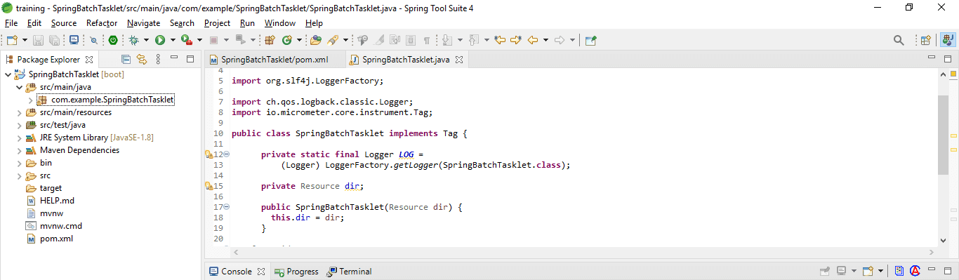The width and height of the screenshot is (959, 280).
Task: Close the SpringBatchTasklet.java editor tab
Action: point(459,60)
